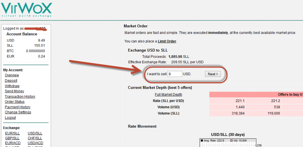Click the BTC balance 0.00000000

coord(36,51)
